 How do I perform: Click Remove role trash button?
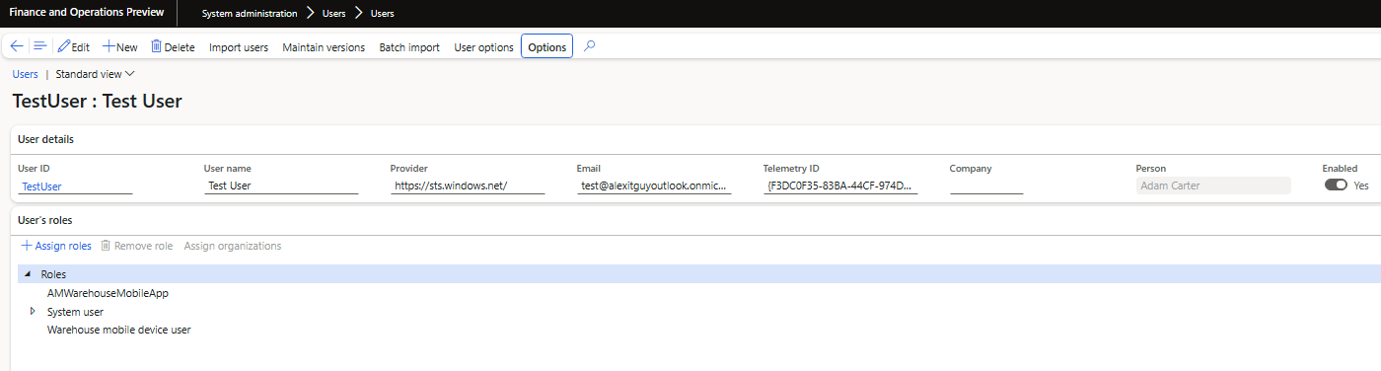pyautogui.click(x=137, y=246)
